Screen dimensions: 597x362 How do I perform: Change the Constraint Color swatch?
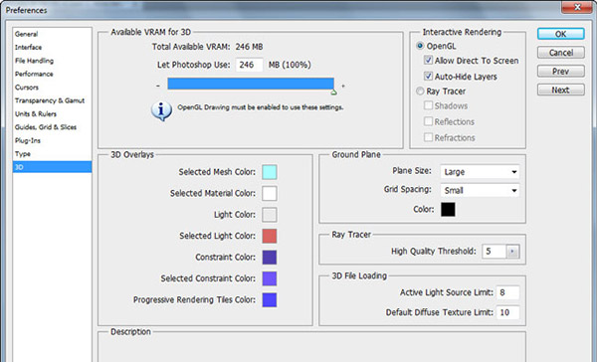pyautogui.click(x=270, y=258)
